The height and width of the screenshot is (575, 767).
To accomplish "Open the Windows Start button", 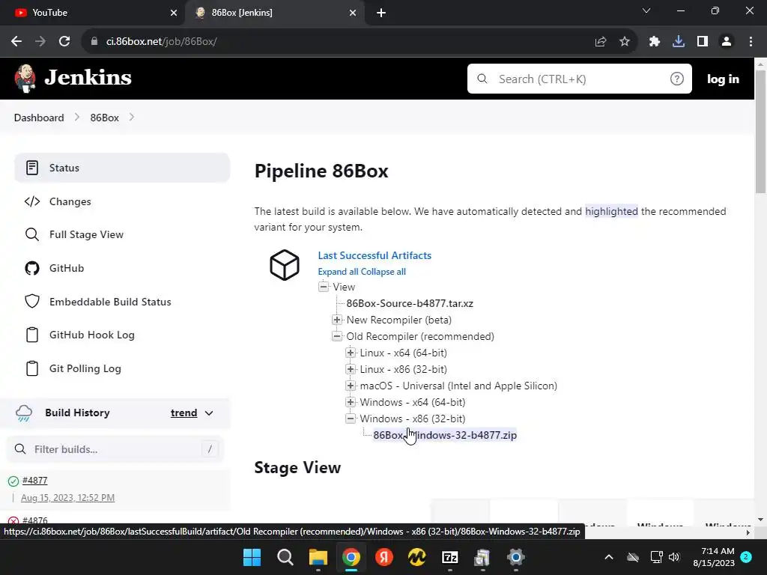I will click(x=252, y=557).
